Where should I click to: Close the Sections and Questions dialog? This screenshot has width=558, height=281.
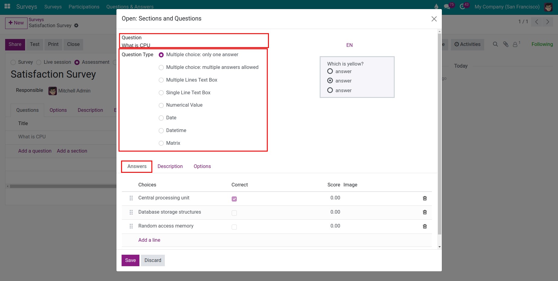pos(434,19)
